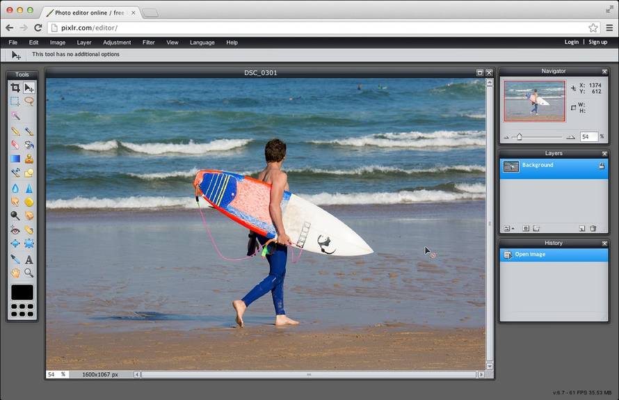This screenshot has height=400, width=619.
Task: Create a new layer
Action: [582, 229]
